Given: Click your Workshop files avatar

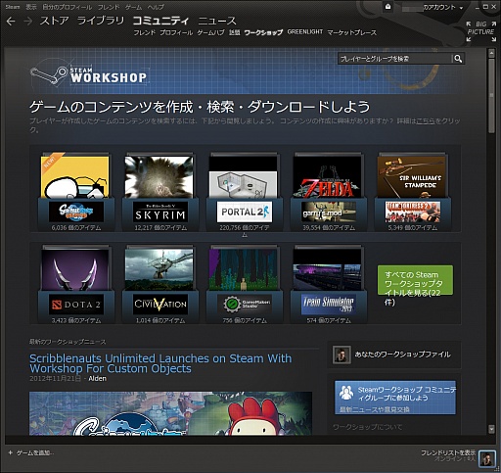Looking at the screenshot, I should (342, 355).
